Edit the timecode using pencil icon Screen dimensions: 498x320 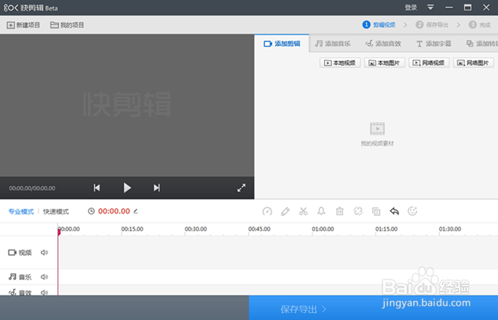[136, 211]
